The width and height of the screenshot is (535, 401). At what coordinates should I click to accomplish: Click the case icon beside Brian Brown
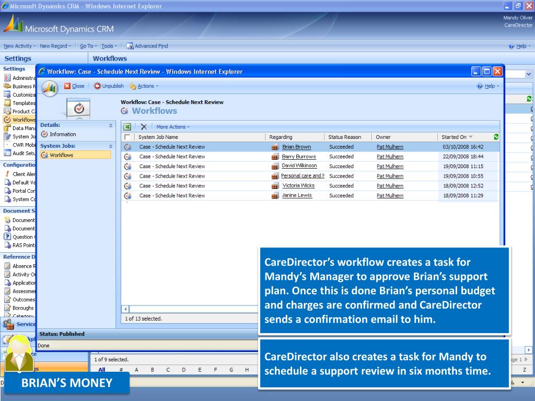tap(275, 147)
